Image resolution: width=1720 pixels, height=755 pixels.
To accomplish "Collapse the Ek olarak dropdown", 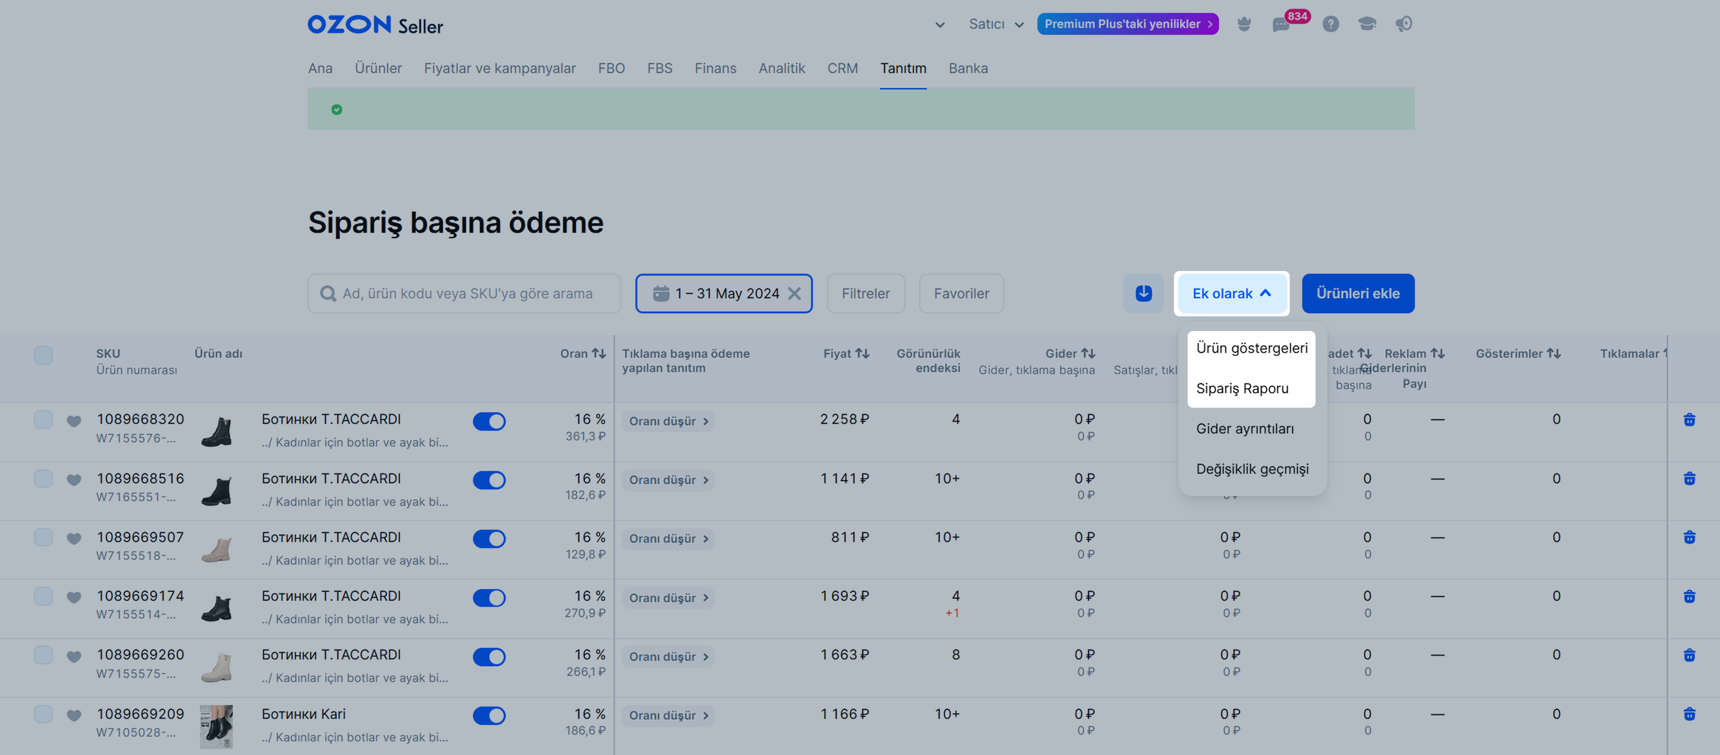I will (x=1231, y=293).
